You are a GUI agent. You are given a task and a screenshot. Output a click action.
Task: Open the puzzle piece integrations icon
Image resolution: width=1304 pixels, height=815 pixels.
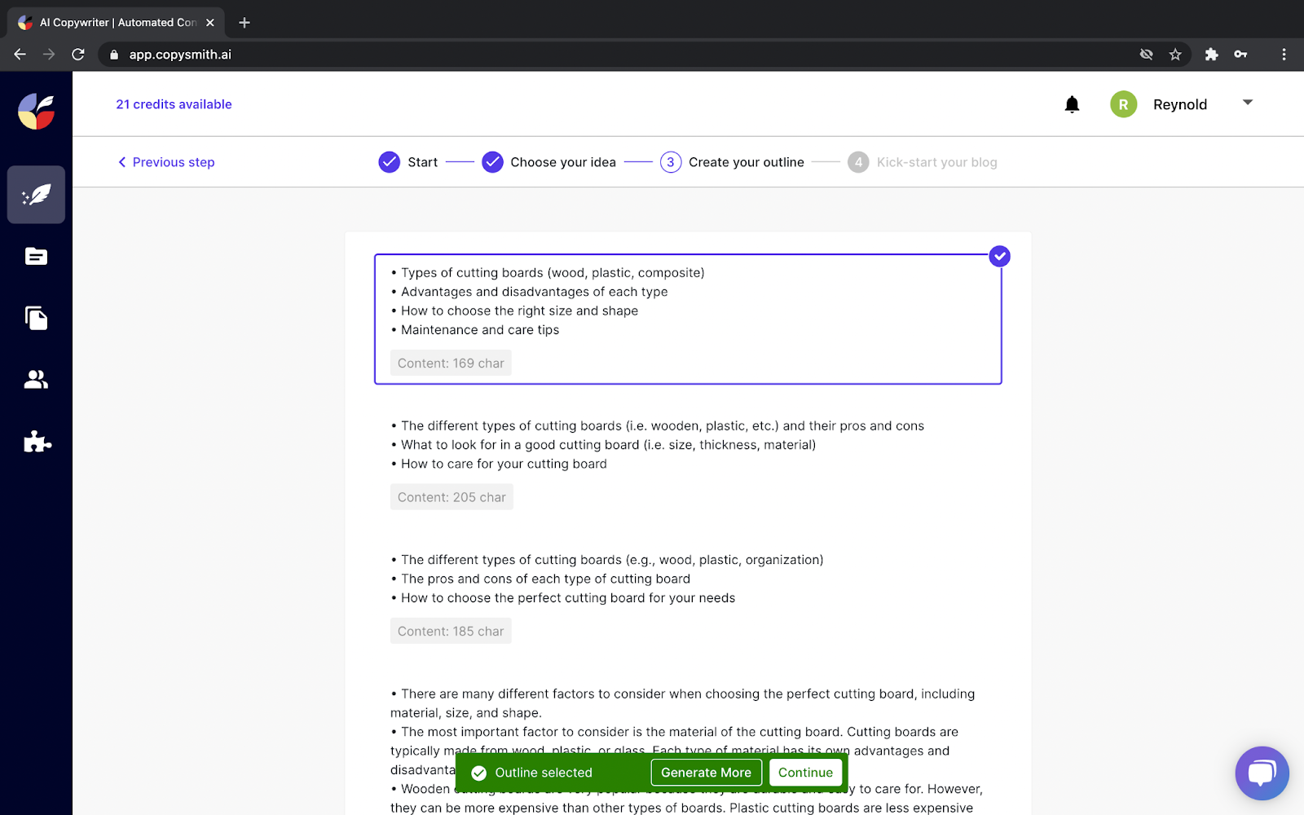pyautogui.click(x=37, y=441)
